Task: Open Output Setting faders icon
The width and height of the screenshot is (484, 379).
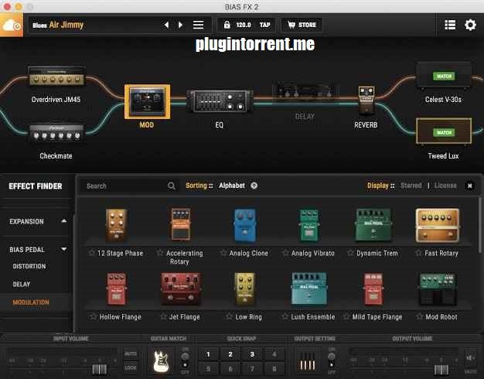Action: [308, 361]
